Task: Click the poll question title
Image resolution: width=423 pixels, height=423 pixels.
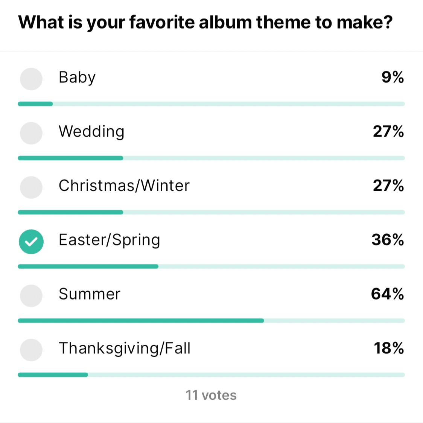Action: pyautogui.click(x=205, y=22)
